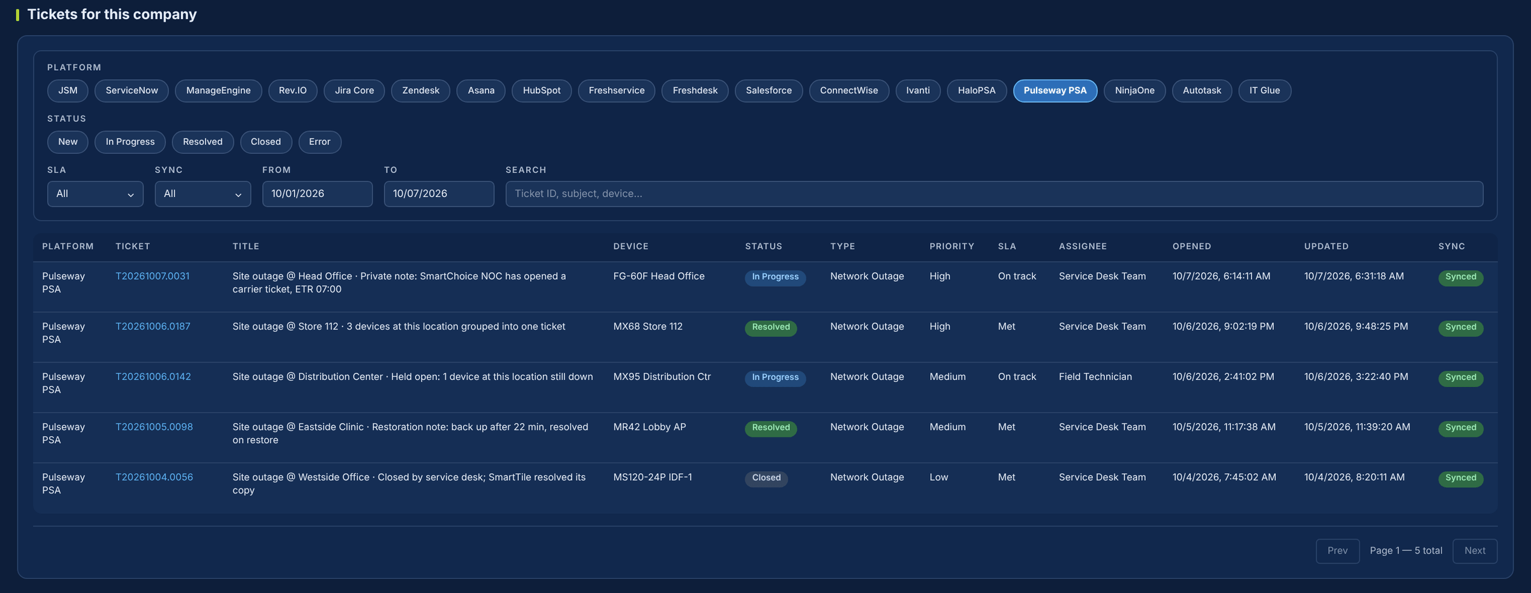Select the HubSpot platform chip
The height and width of the screenshot is (593, 1531).
click(542, 91)
